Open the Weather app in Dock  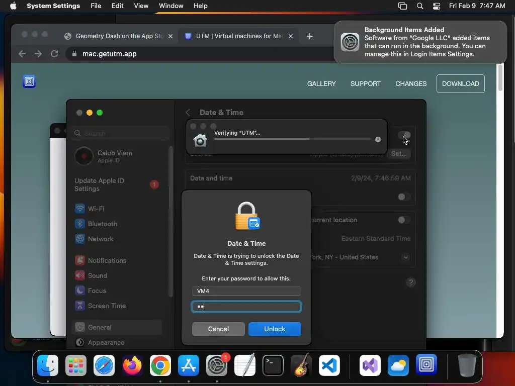[398, 365]
